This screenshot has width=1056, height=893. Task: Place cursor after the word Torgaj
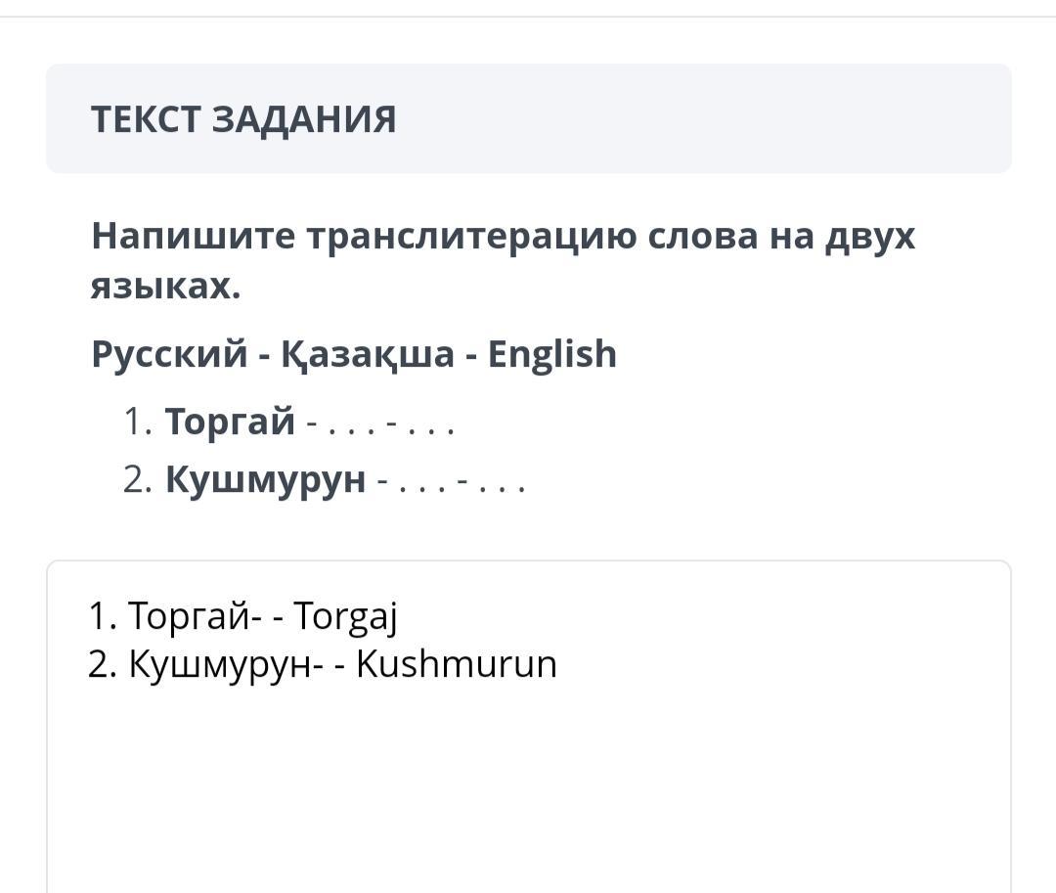point(399,616)
